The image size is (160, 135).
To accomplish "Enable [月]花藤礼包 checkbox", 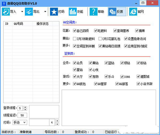I will tap(100, 39).
